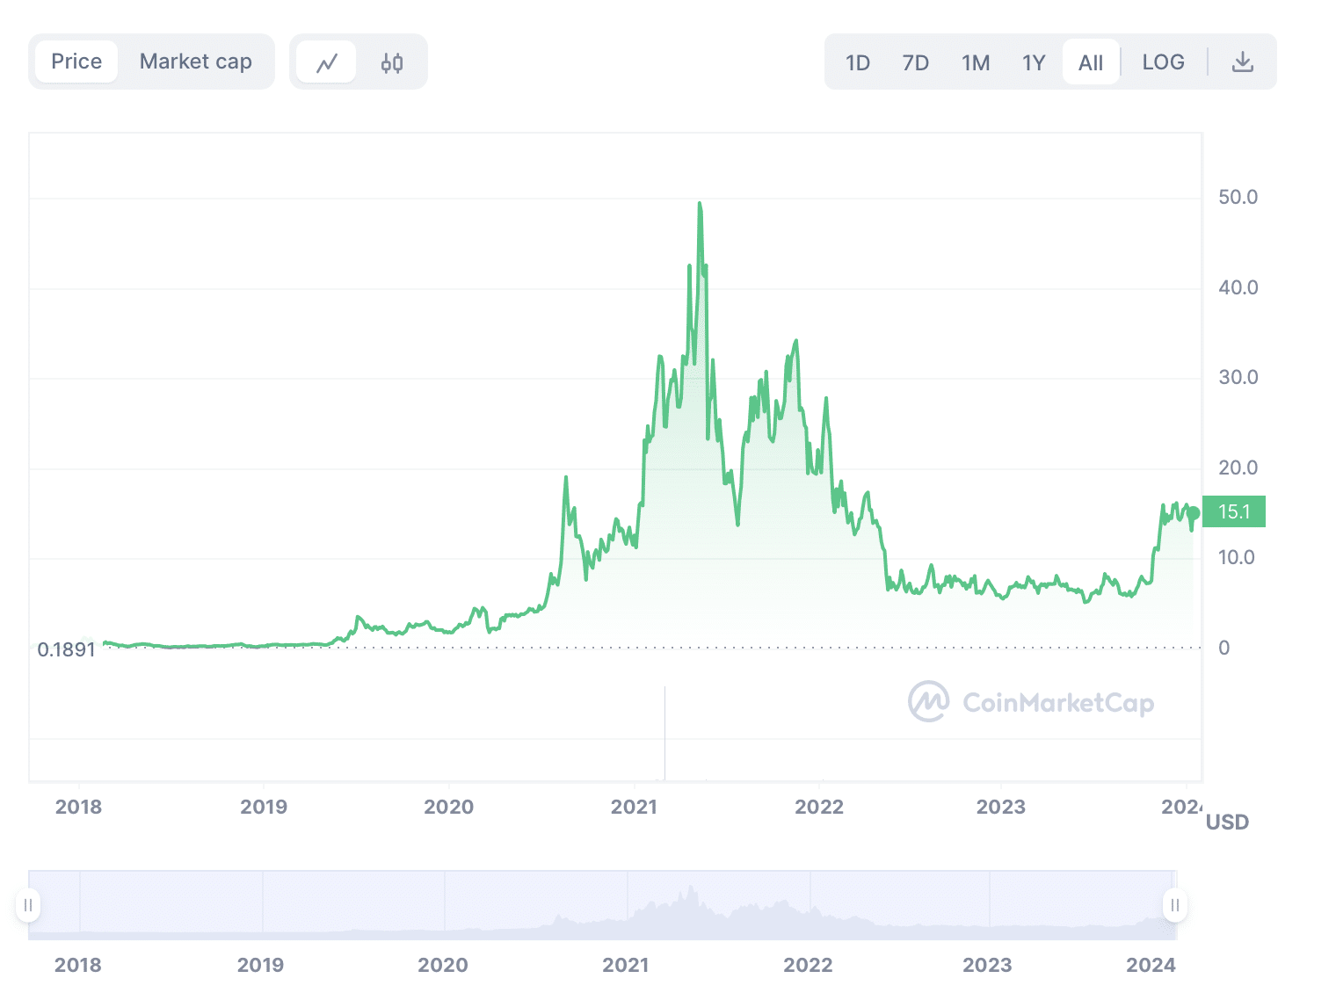Click the 2019 label on chart axis
Screen dimensions: 1336x1000
tap(264, 807)
